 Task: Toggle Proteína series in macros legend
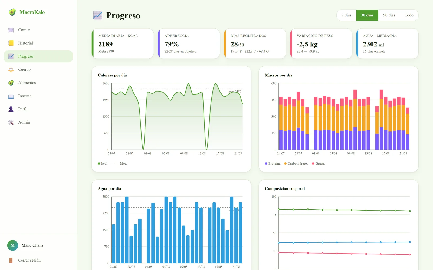coord(273,164)
